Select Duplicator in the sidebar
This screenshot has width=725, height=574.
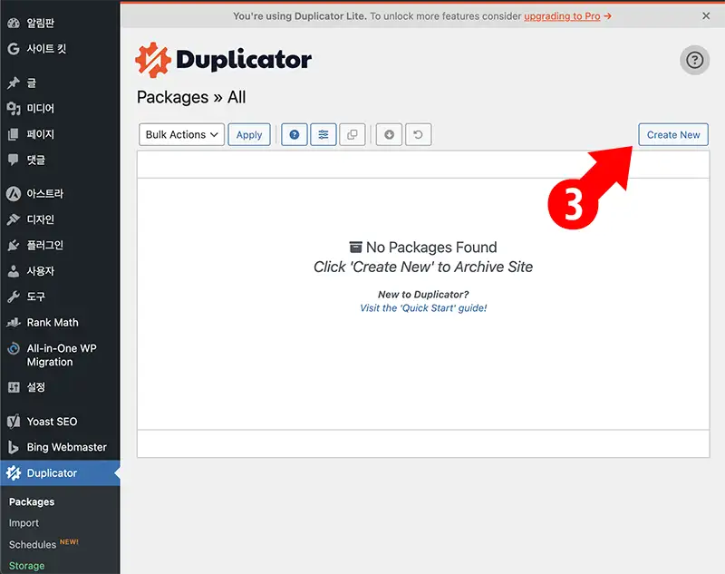(60, 473)
